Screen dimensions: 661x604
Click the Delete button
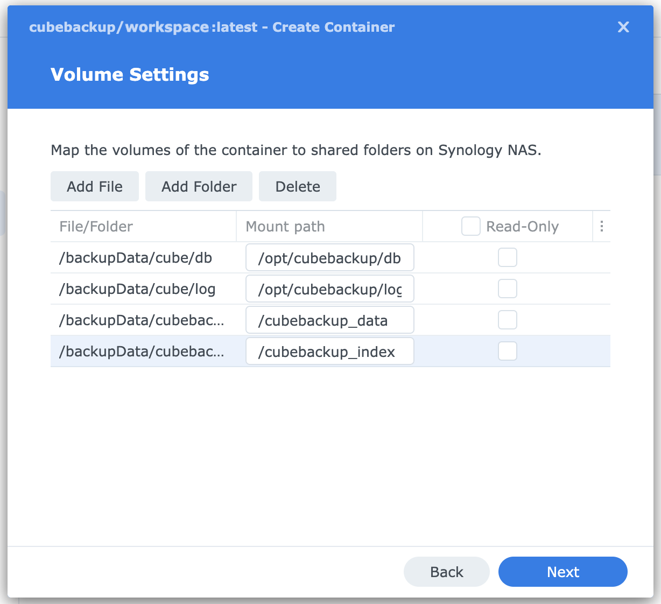point(298,186)
